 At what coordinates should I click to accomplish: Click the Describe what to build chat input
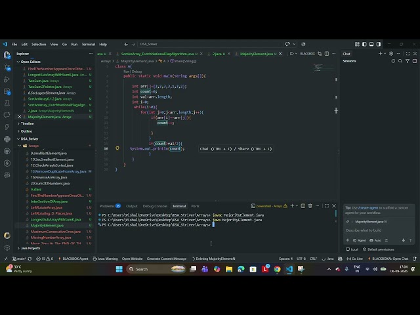click(x=379, y=230)
